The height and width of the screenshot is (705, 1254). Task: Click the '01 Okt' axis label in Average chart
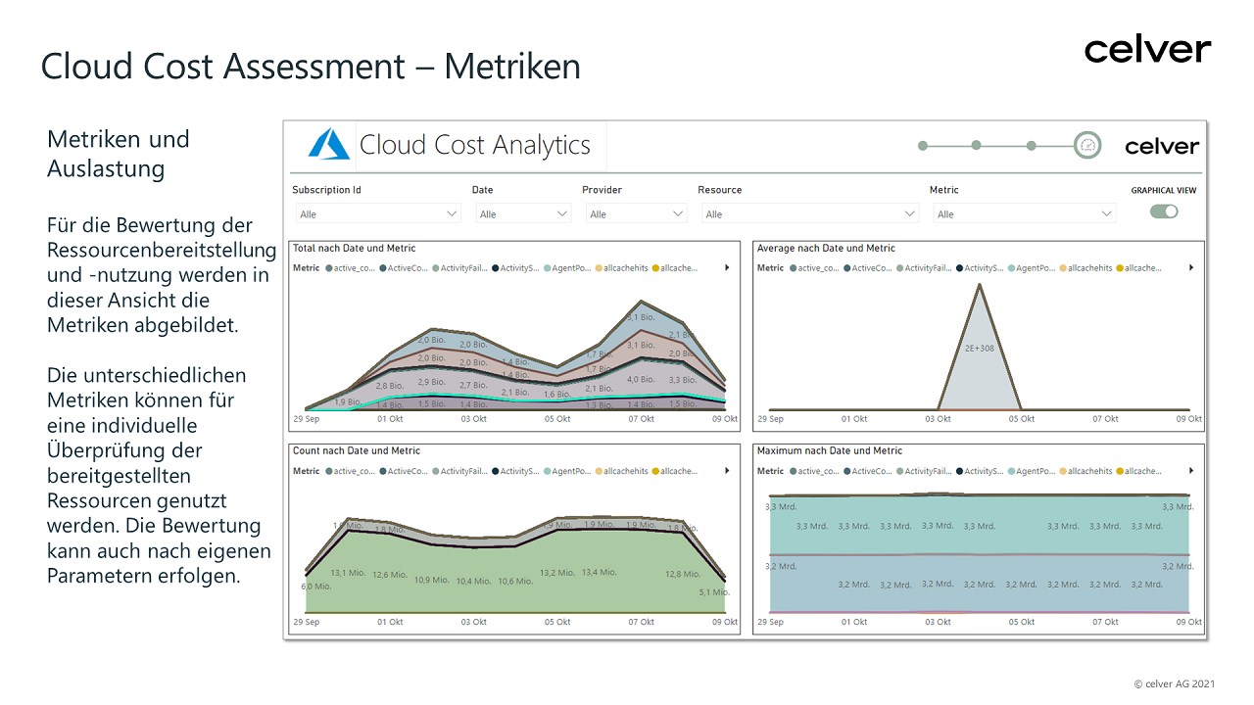pos(853,419)
